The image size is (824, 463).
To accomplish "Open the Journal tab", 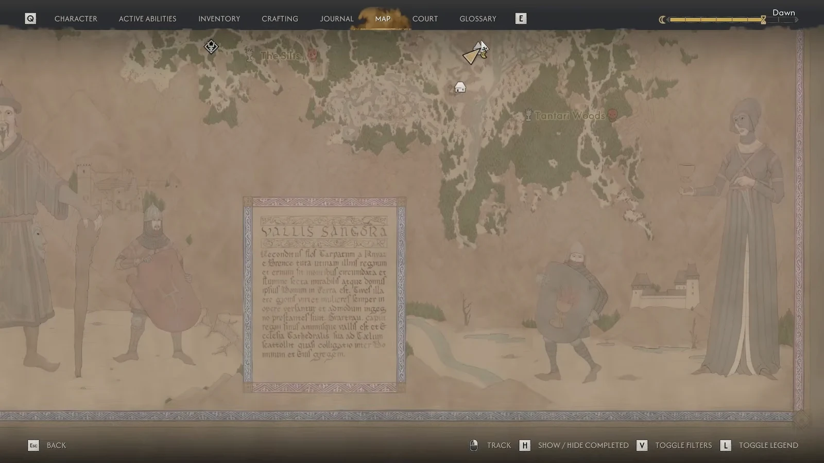I will [337, 19].
